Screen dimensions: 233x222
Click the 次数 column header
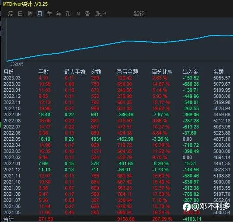(x=96, y=72)
